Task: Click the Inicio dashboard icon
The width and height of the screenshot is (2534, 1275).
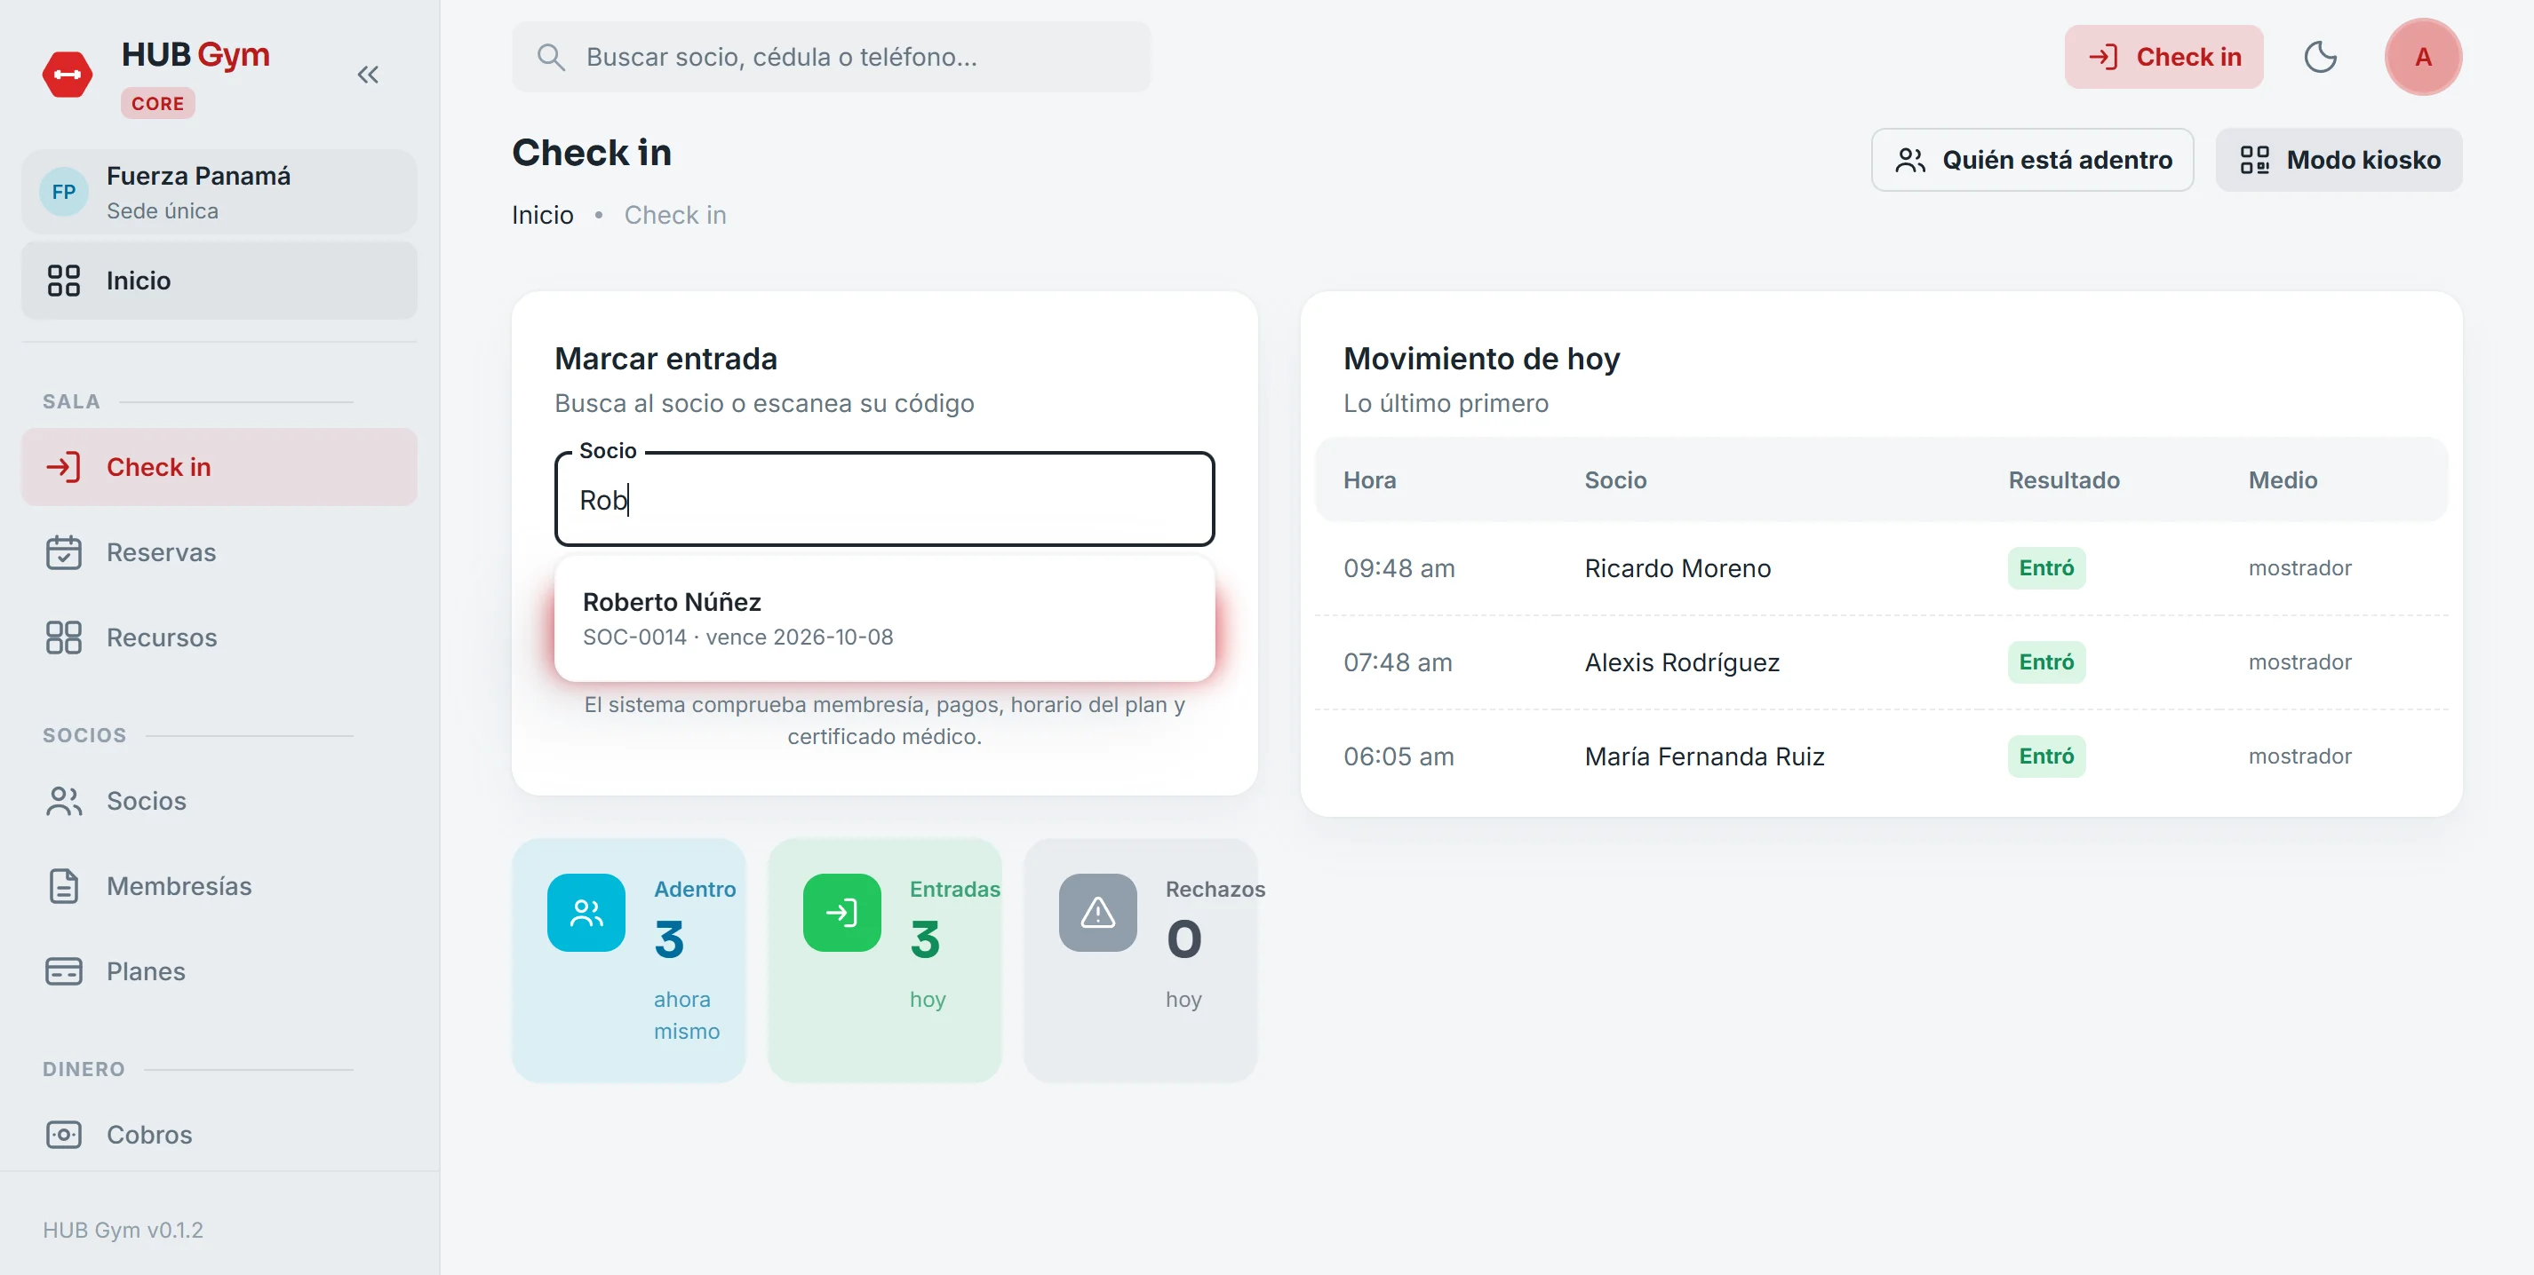Action: point(64,281)
